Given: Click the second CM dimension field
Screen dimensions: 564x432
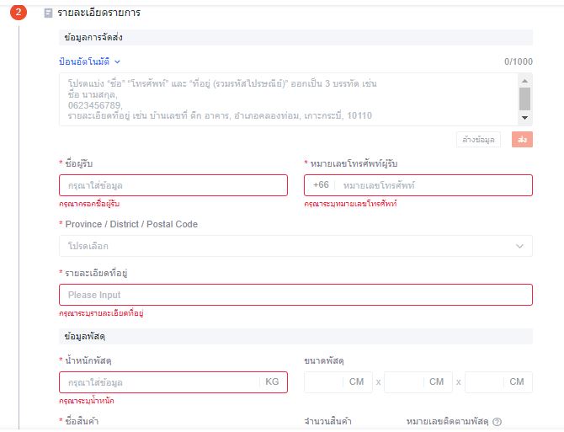Looking at the screenshot, I should [418, 382].
